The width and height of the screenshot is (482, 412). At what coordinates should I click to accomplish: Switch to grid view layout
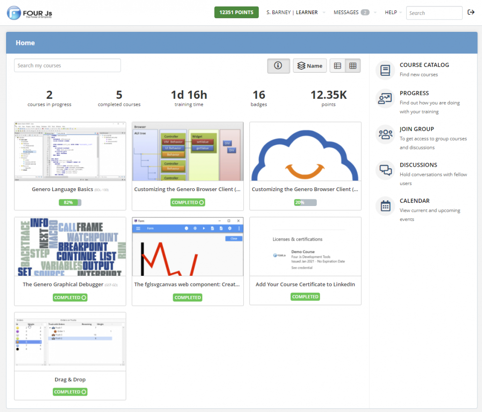352,66
